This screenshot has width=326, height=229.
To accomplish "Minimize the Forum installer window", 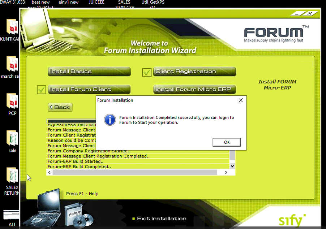I will (297, 14).
